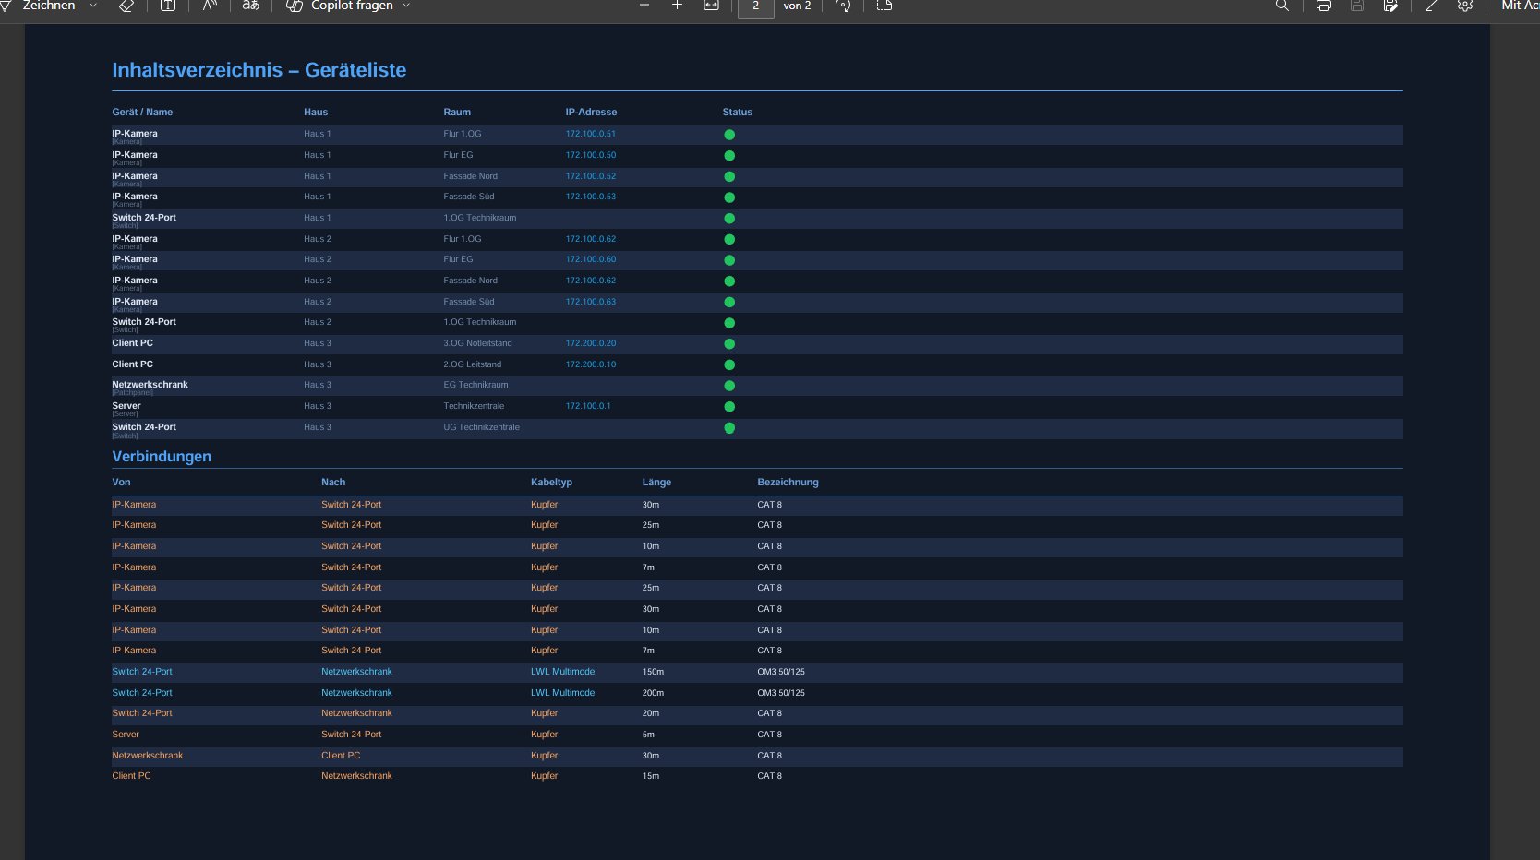
Task: Click 'Client PC' in the Nach column
Action: (341, 756)
